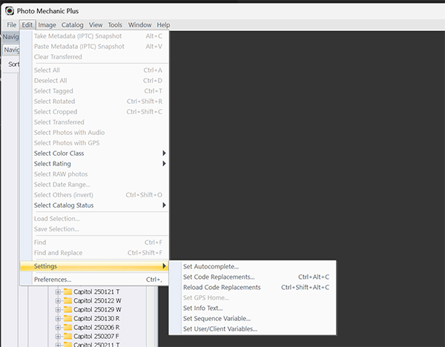Expand the Select Color Class submenu
The height and width of the screenshot is (347, 445).
click(94, 153)
